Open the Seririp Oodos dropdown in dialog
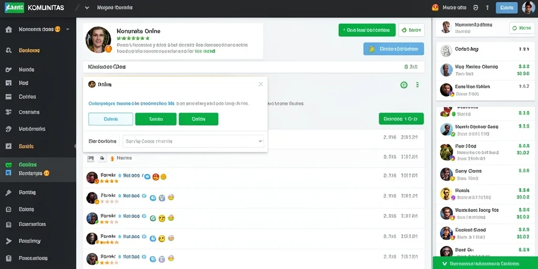This screenshot has width=538, height=269. [x=193, y=141]
